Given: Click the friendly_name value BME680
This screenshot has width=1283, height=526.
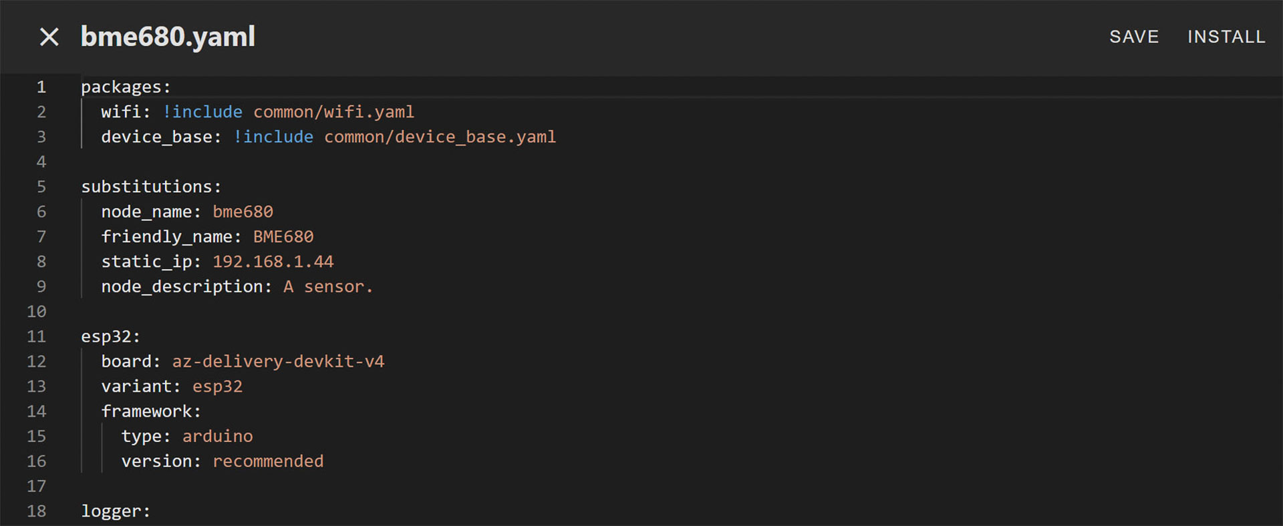Looking at the screenshot, I should [x=283, y=237].
